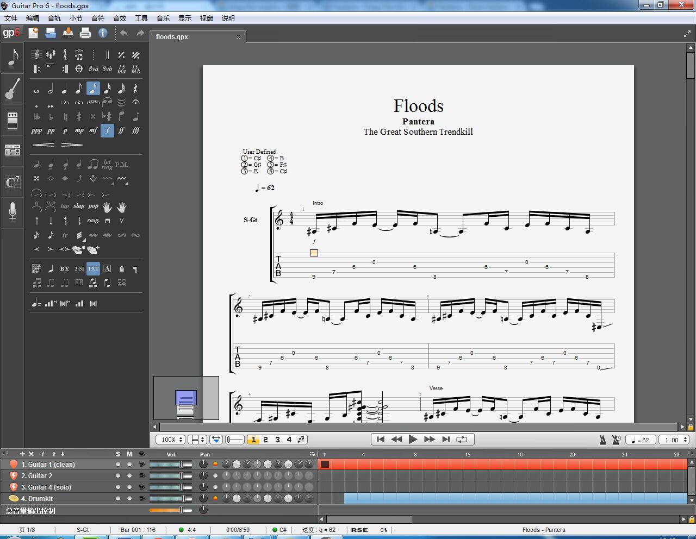Select voice 2
The image size is (696, 539).
(265, 440)
